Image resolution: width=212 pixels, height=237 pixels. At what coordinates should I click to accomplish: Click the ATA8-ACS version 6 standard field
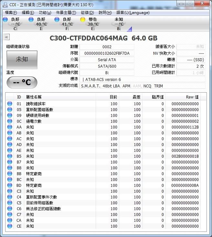[x=142, y=80]
